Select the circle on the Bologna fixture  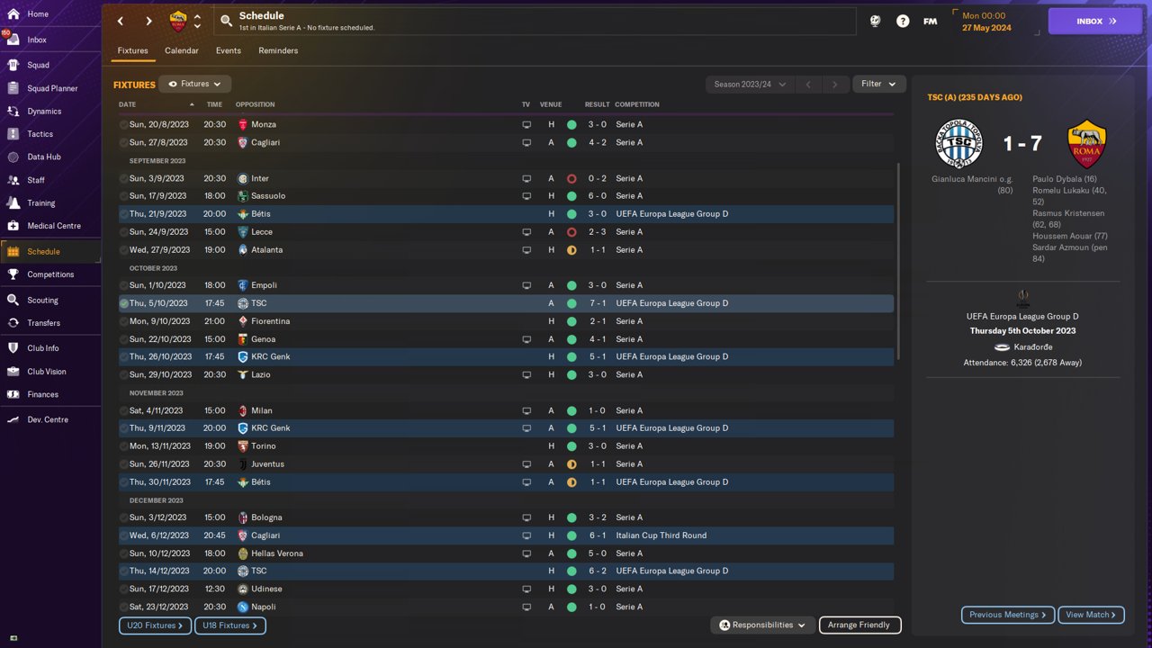124,517
